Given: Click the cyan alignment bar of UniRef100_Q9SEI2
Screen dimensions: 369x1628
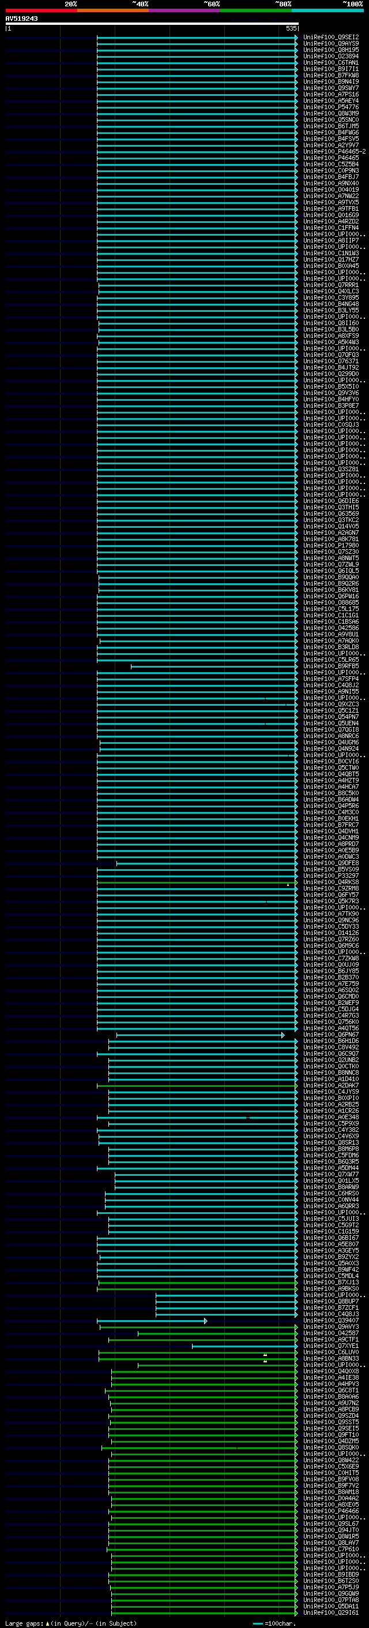Looking at the screenshot, I should 197,38.
